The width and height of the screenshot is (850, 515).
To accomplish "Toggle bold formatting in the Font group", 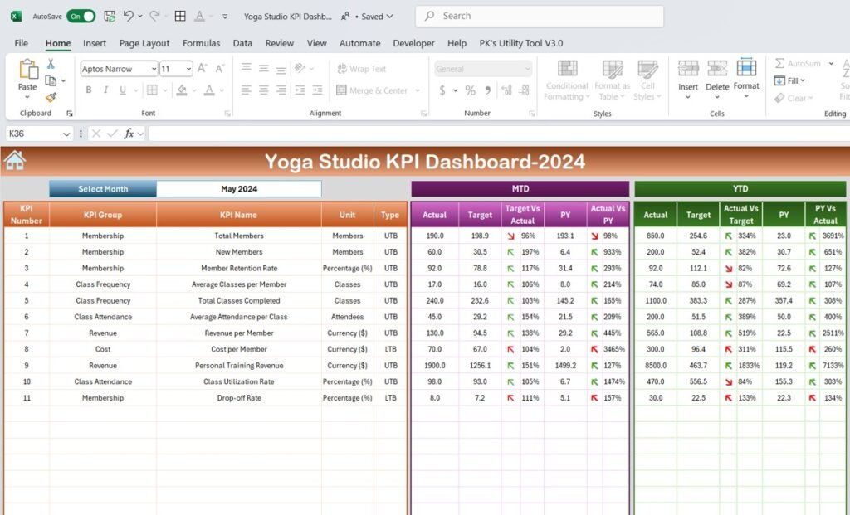I will click(x=88, y=89).
